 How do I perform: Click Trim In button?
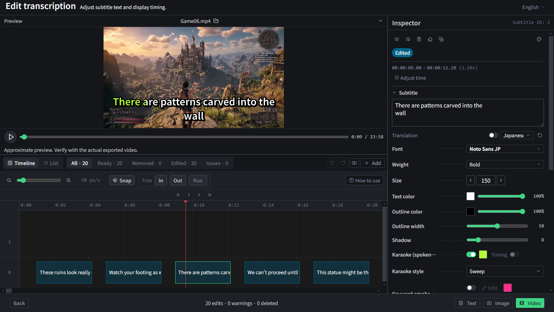click(x=161, y=180)
